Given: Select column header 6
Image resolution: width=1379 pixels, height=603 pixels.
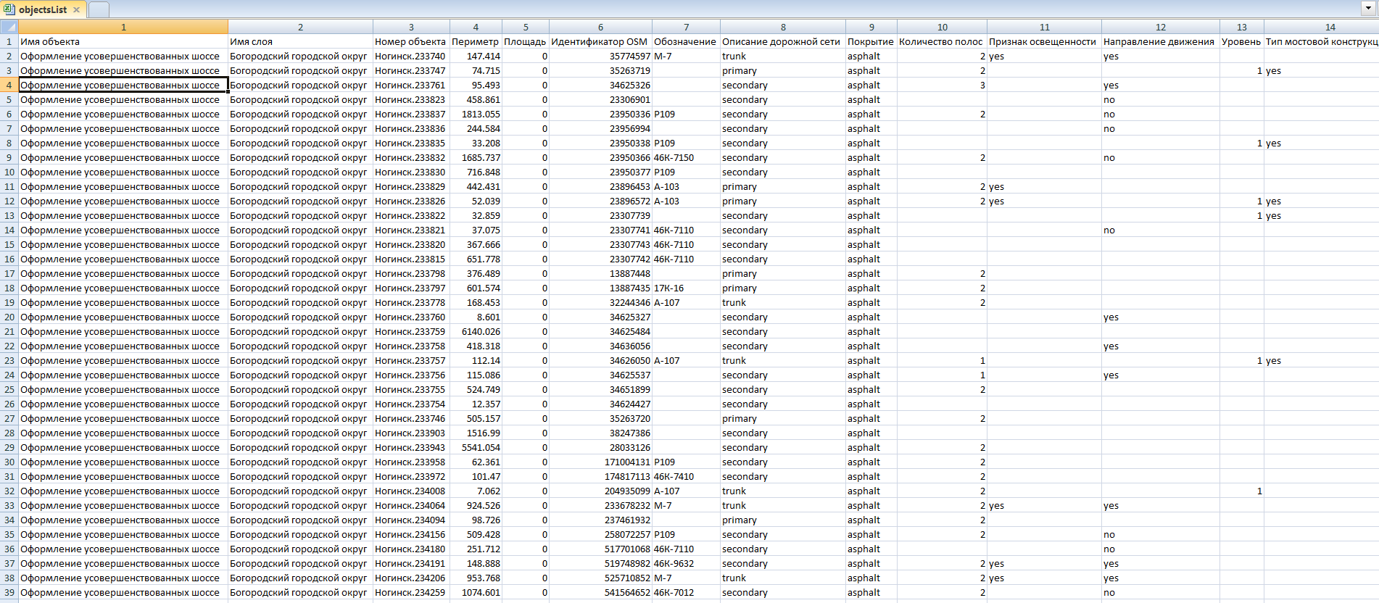Looking at the screenshot, I should [600, 27].
